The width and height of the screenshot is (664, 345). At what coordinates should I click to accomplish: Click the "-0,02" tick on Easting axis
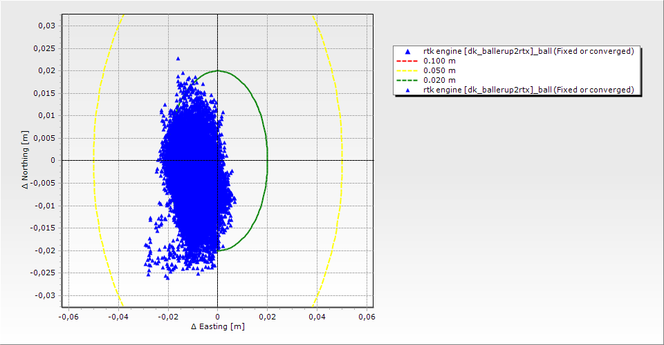click(x=167, y=317)
